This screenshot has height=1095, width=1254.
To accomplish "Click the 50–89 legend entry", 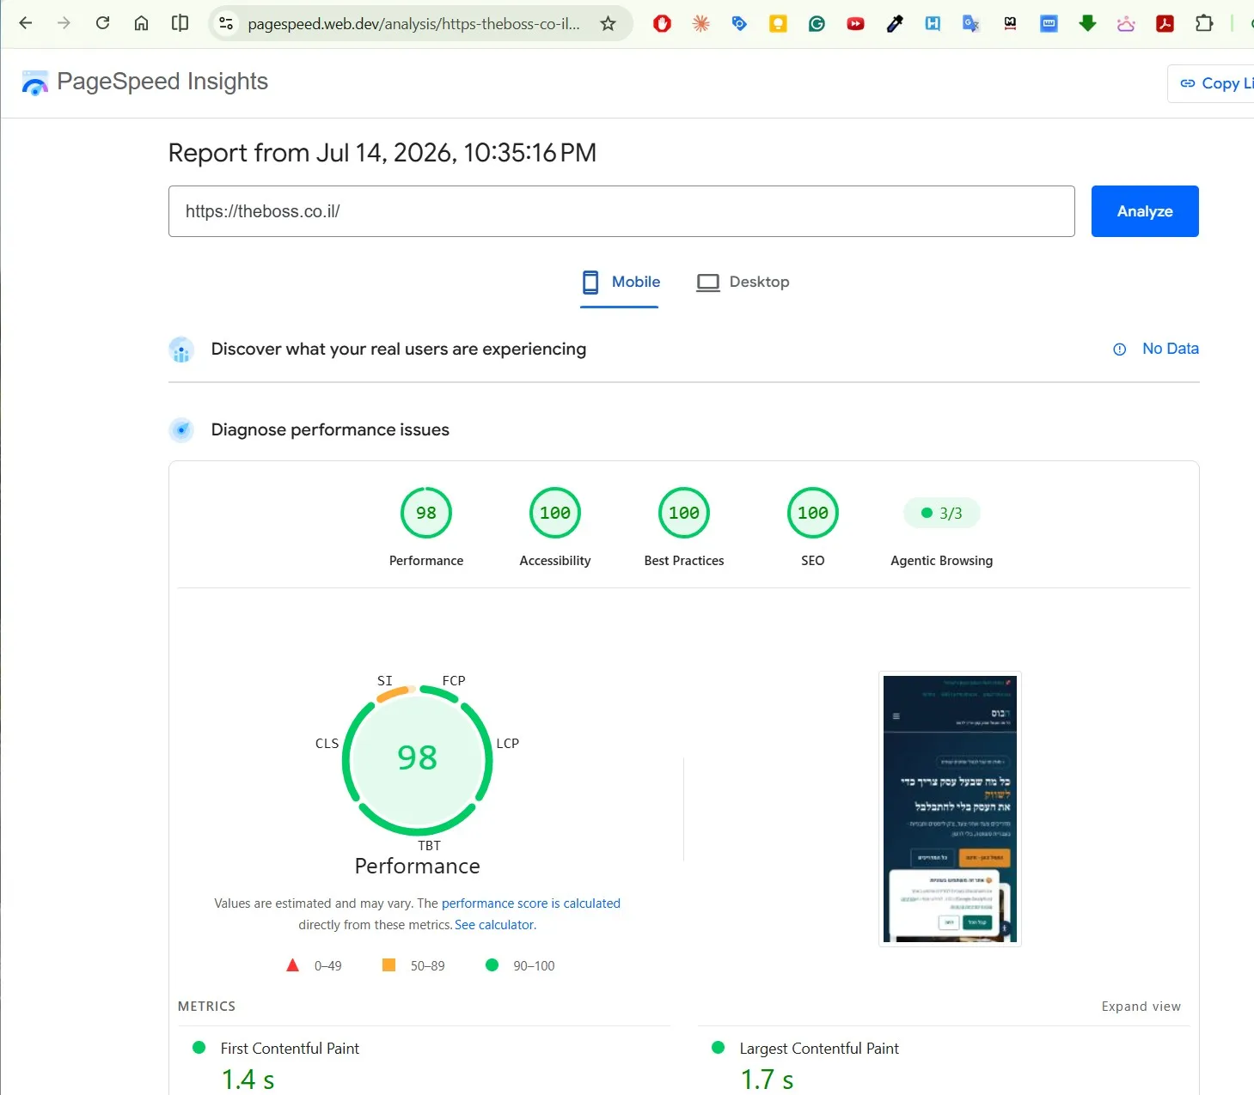I will pos(413,966).
